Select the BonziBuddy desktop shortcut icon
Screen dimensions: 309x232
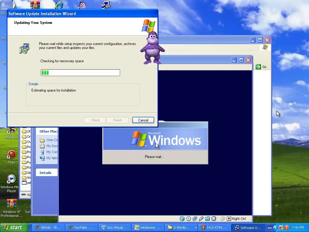point(82,5)
